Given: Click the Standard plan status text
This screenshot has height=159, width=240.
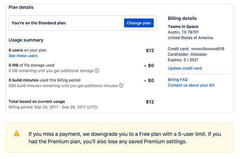Looking at the screenshot, I should point(39,23).
